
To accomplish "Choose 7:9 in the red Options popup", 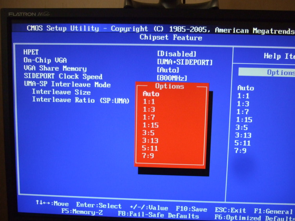I will (x=148, y=156).
